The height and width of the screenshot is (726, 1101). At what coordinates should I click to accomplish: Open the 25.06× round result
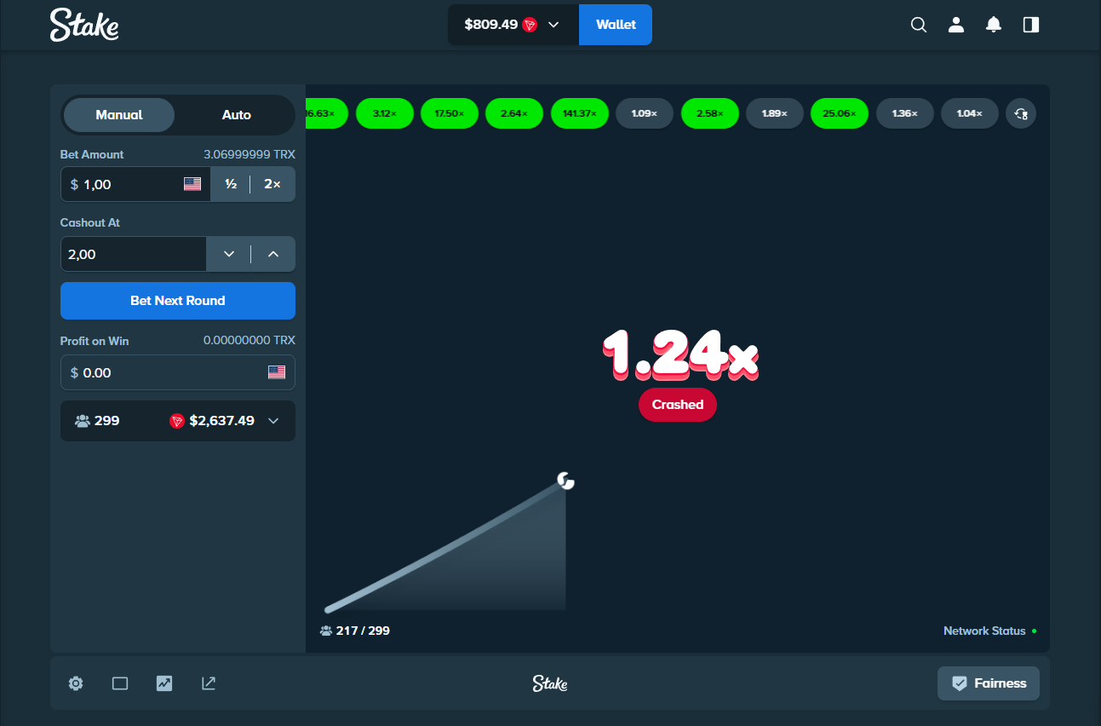(840, 113)
